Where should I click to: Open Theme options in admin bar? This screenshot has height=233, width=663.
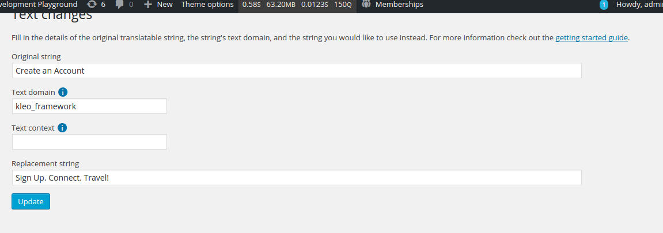click(207, 5)
